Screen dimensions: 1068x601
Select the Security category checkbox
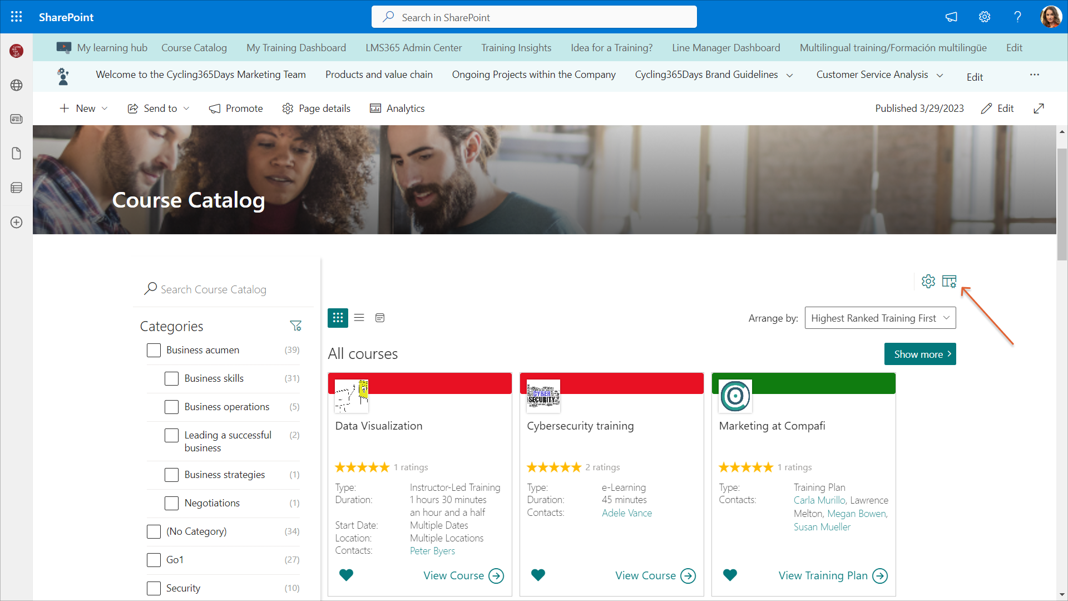point(154,588)
